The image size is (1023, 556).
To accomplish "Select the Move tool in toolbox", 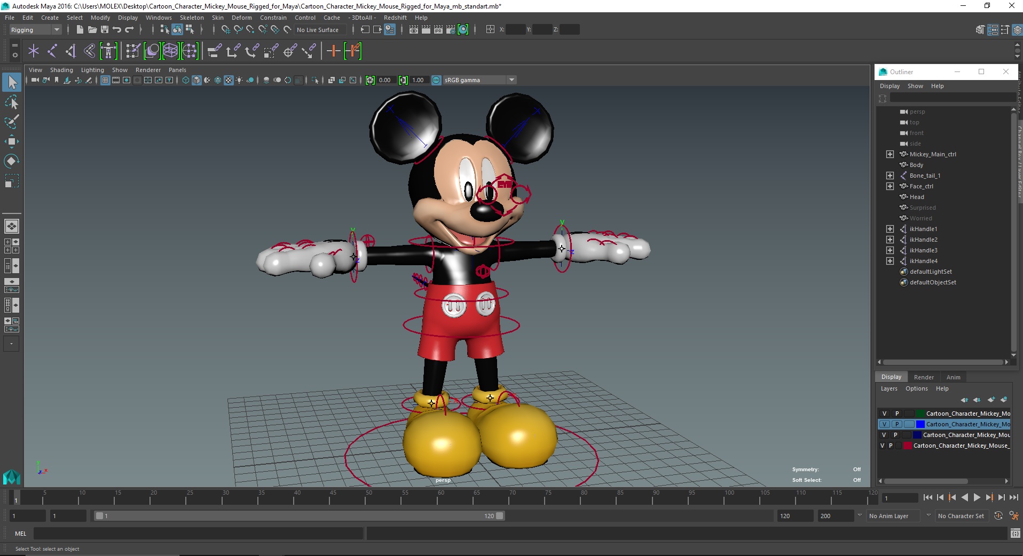I will (x=12, y=141).
